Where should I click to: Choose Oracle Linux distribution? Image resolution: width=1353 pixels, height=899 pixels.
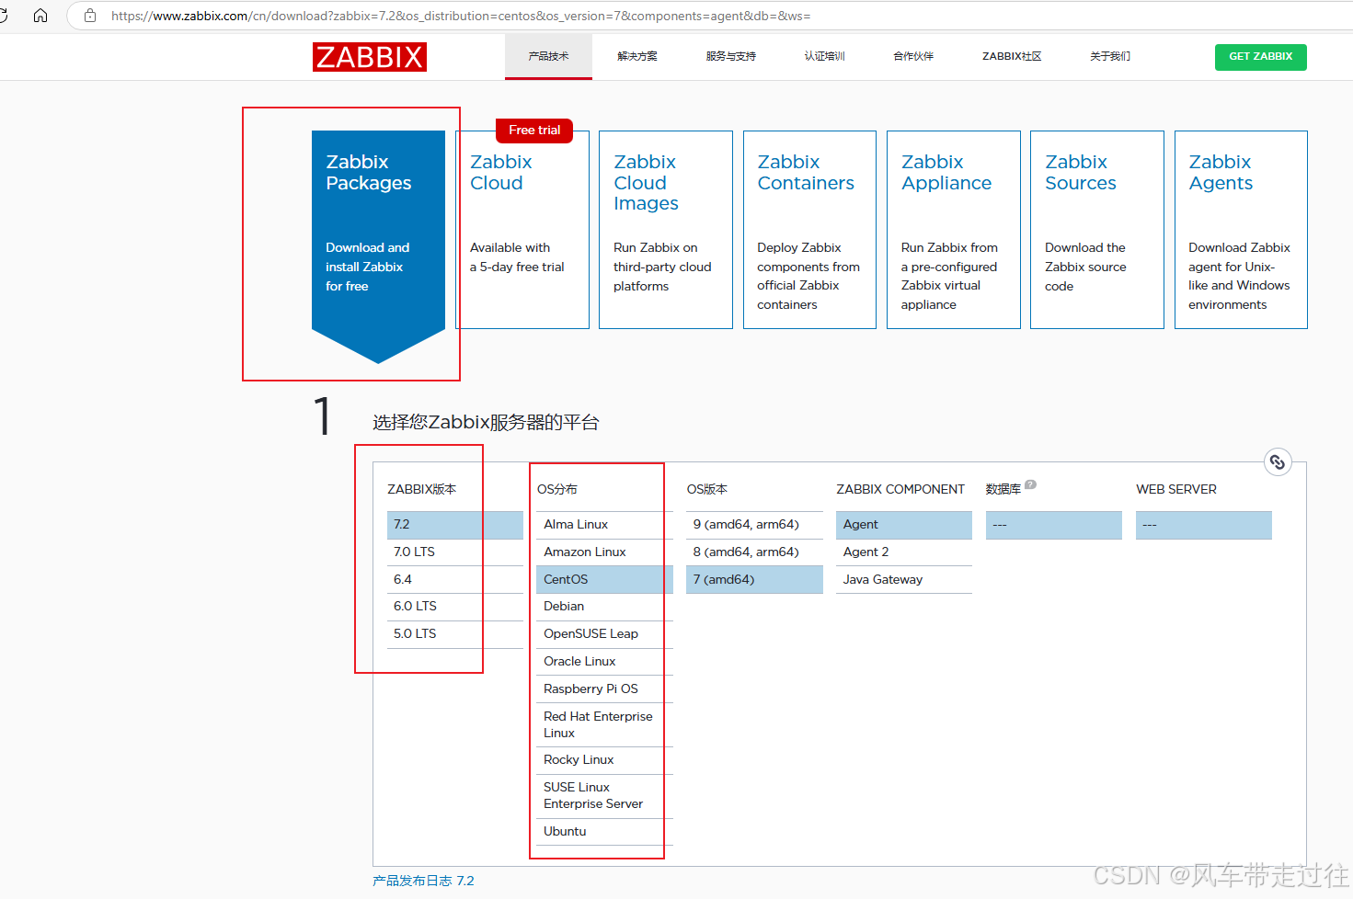tap(605, 662)
